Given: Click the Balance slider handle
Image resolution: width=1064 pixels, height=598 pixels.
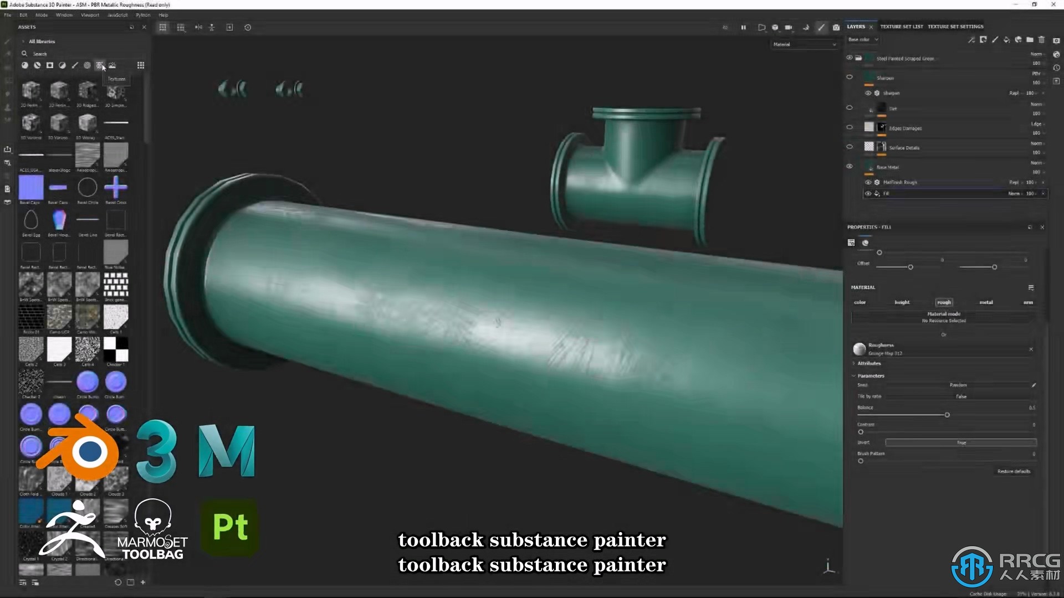Looking at the screenshot, I should (947, 415).
